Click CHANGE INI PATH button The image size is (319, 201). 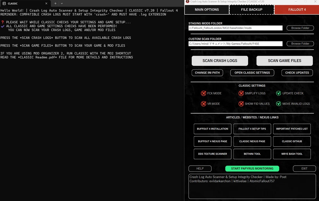(x=207, y=73)
